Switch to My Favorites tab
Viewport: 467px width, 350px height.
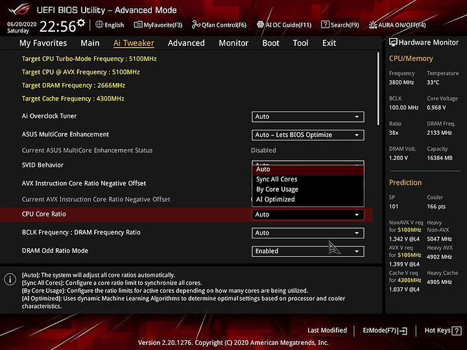point(43,43)
